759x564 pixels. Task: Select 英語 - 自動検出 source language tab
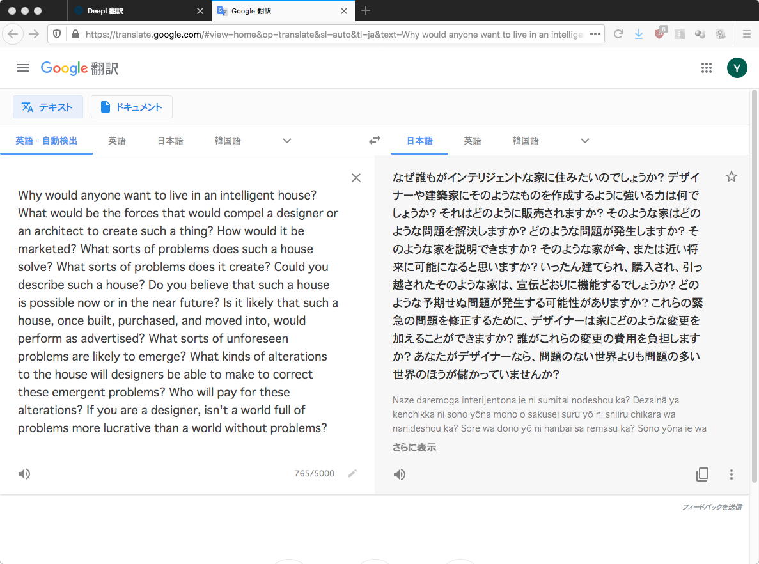point(46,141)
